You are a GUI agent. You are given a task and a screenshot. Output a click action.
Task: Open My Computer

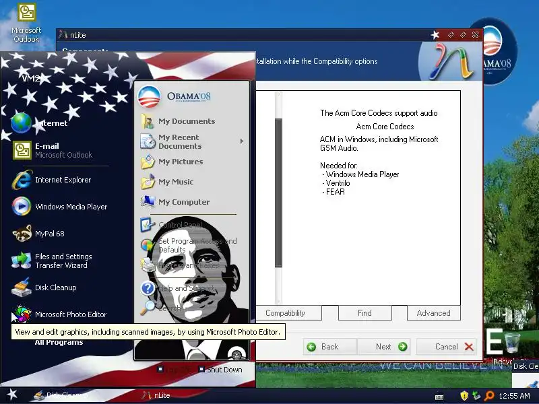click(x=175, y=201)
